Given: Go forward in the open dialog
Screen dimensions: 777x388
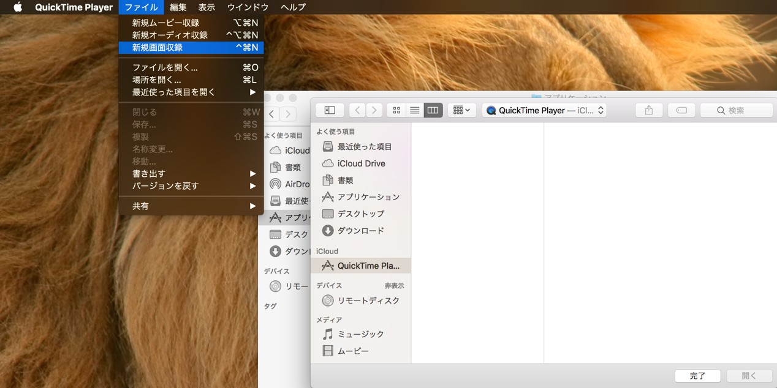Looking at the screenshot, I should 374,110.
